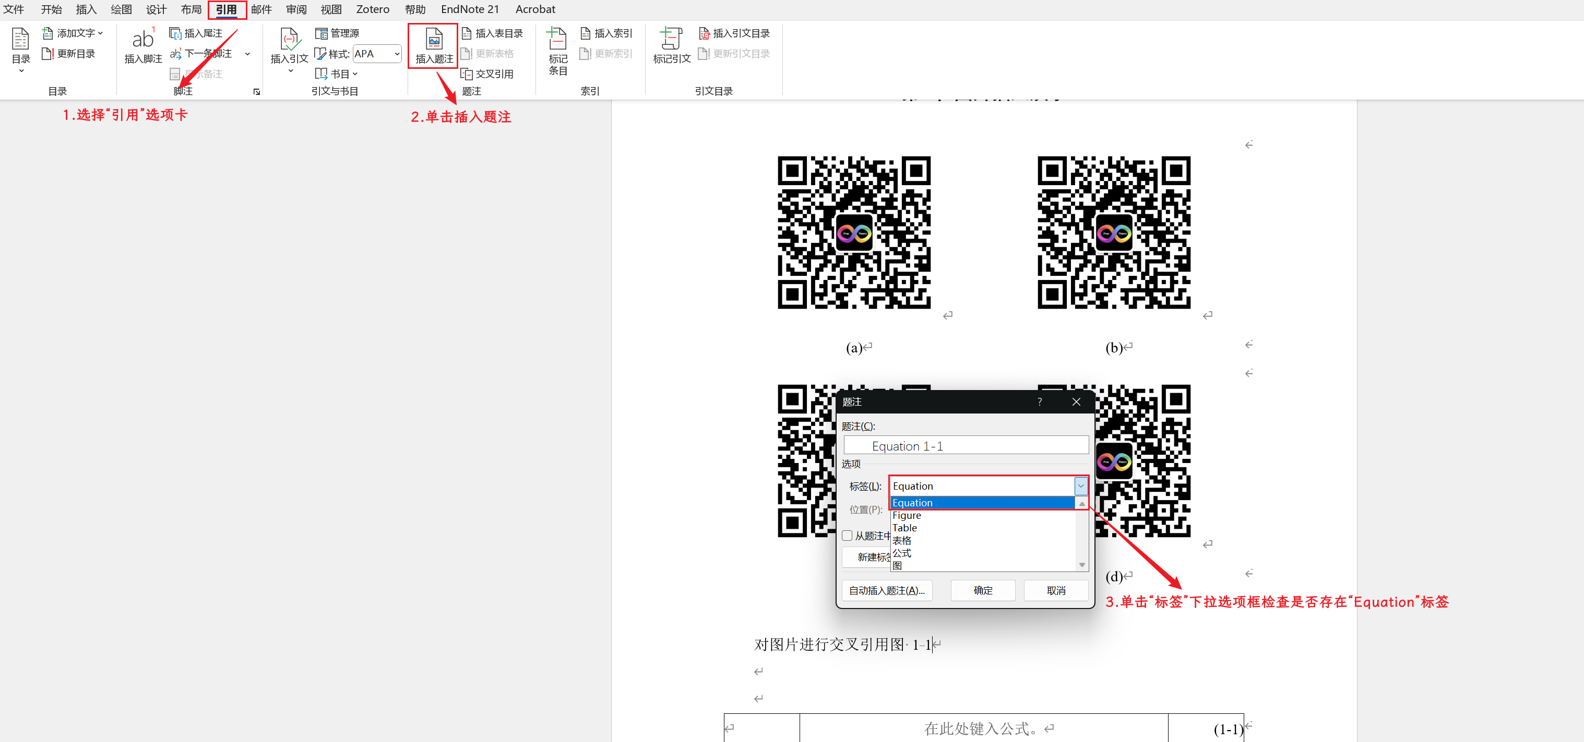Expand the label (标签) dropdown arrow

1080,486
